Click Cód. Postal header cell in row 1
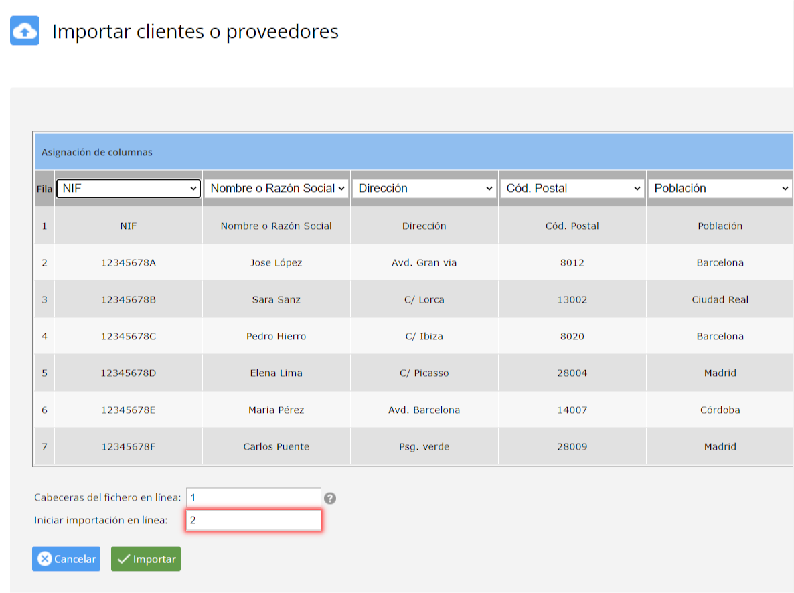 pos(572,226)
